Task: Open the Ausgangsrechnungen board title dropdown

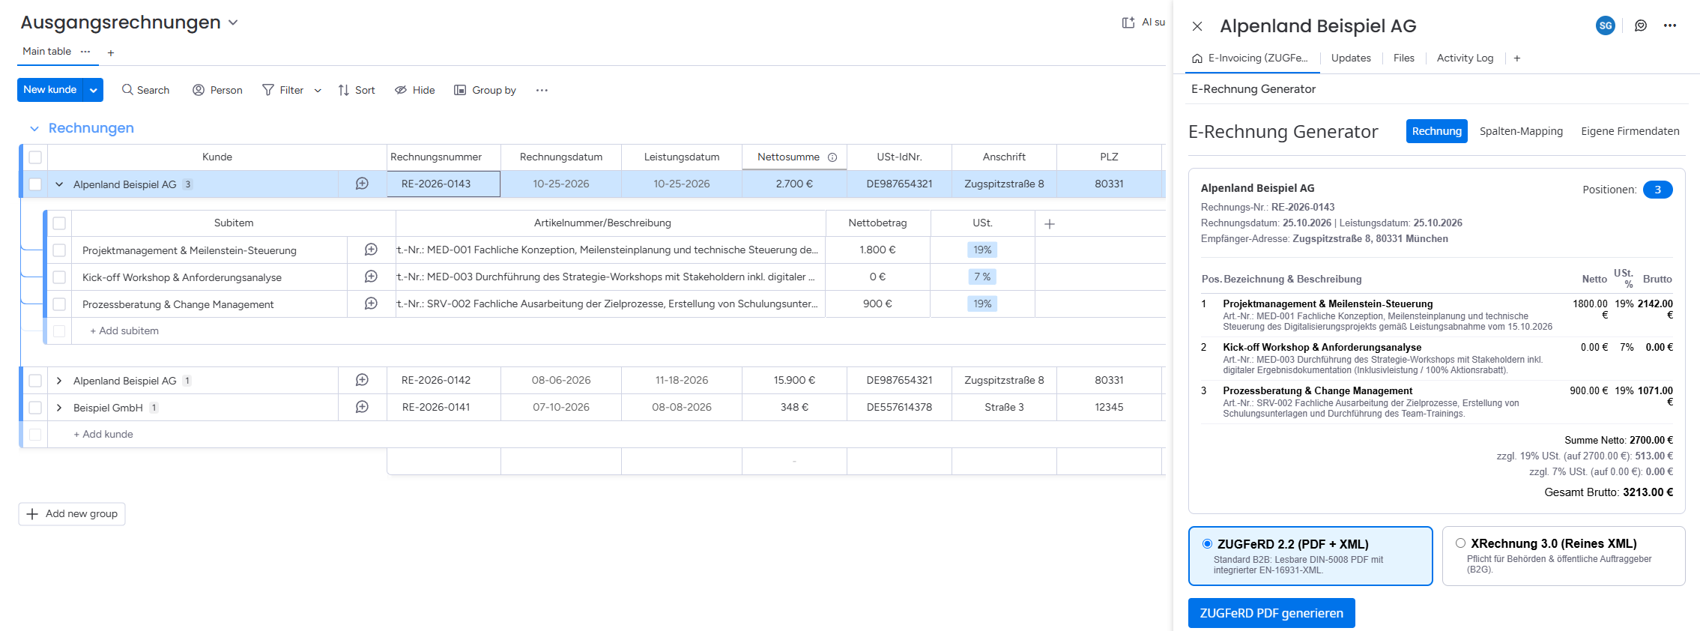Action: (x=233, y=22)
